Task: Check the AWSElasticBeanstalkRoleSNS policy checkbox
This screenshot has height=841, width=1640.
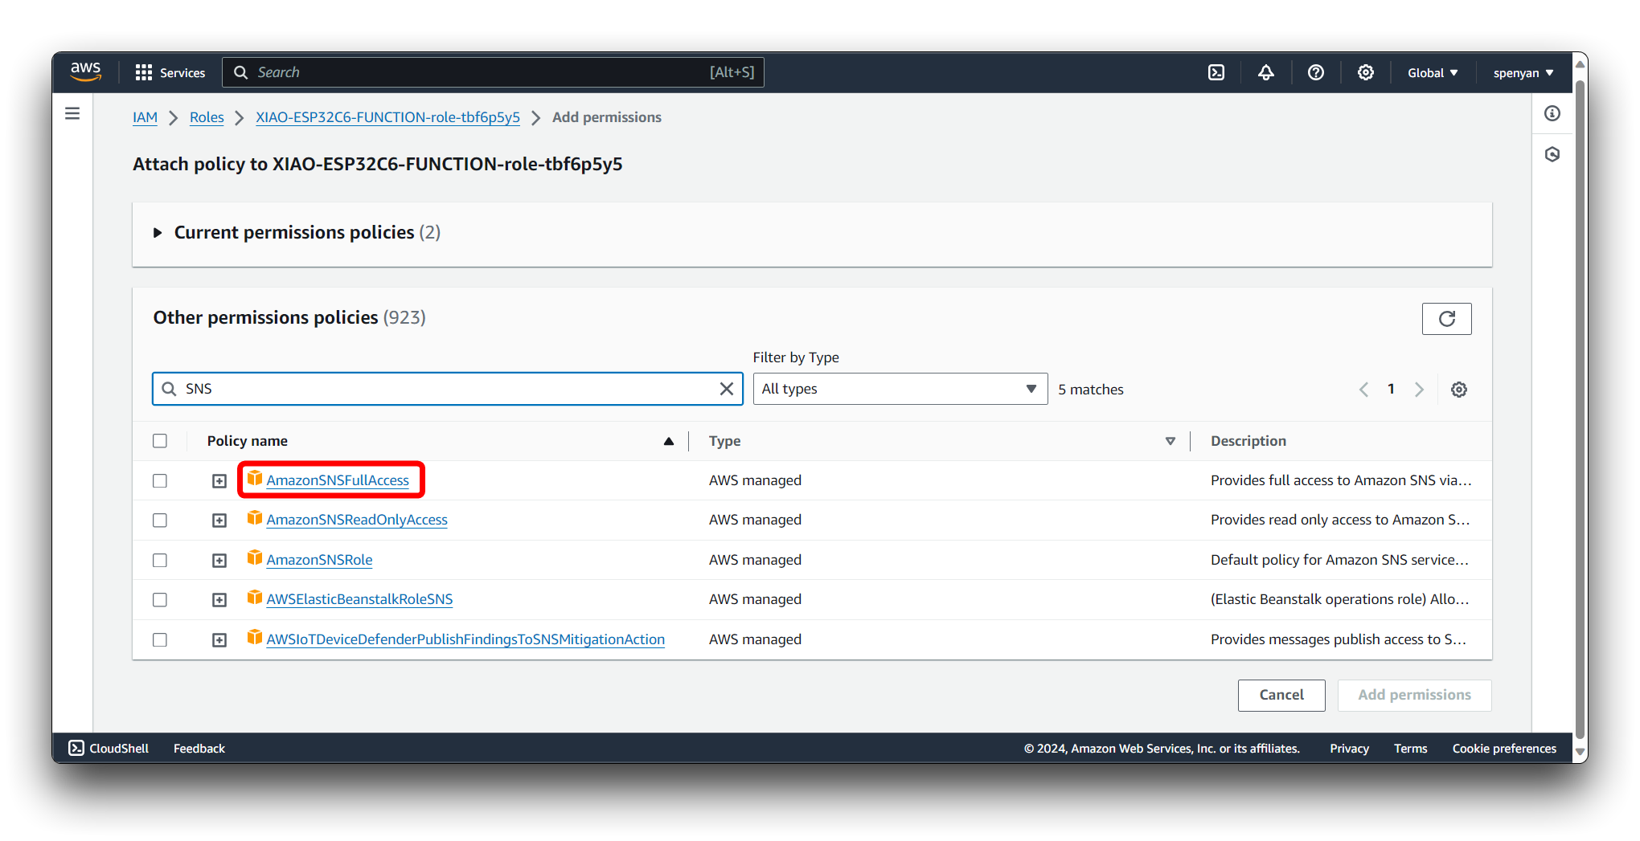Action: coord(160,600)
